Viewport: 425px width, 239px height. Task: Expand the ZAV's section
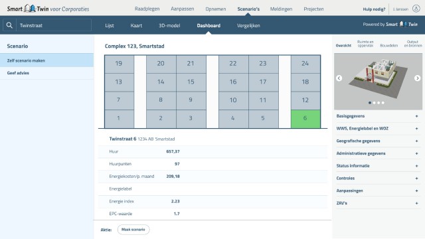(x=378, y=203)
